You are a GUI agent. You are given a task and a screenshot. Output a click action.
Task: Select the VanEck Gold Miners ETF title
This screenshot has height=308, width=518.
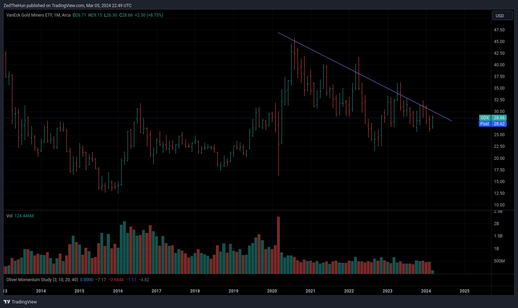pyautogui.click(x=38, y=15)
